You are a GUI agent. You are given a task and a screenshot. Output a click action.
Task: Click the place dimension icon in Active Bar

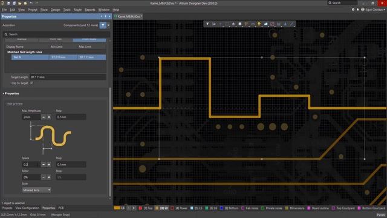pyautogui.click(x=279, y=24)
